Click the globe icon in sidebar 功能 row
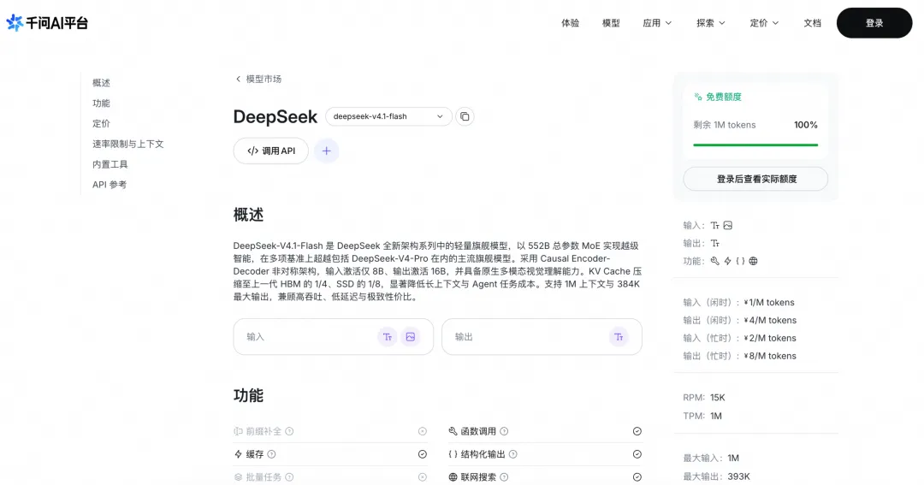 tap(753, 261)
